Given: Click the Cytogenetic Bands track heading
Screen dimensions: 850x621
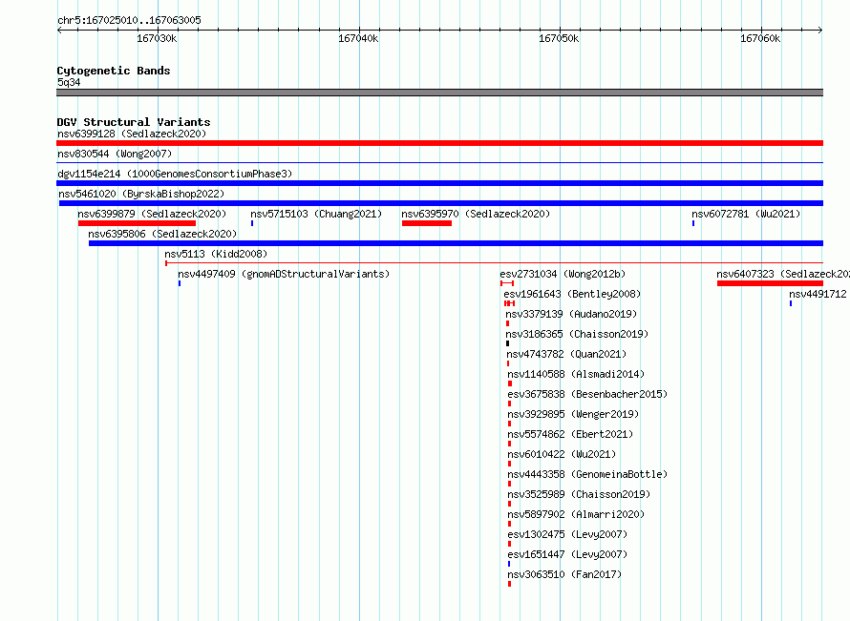Looking at the screenshot, I should (x=114, y=71).
